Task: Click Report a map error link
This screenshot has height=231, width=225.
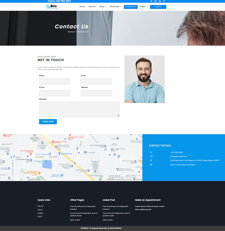Action: (x=137, y=179)
